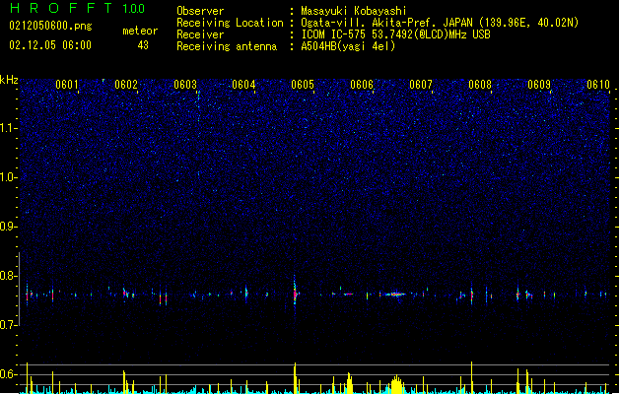620x394 pixels.
Task: Click the A504HB(yagi 4el) antenna text
Action: coord(348,46)
